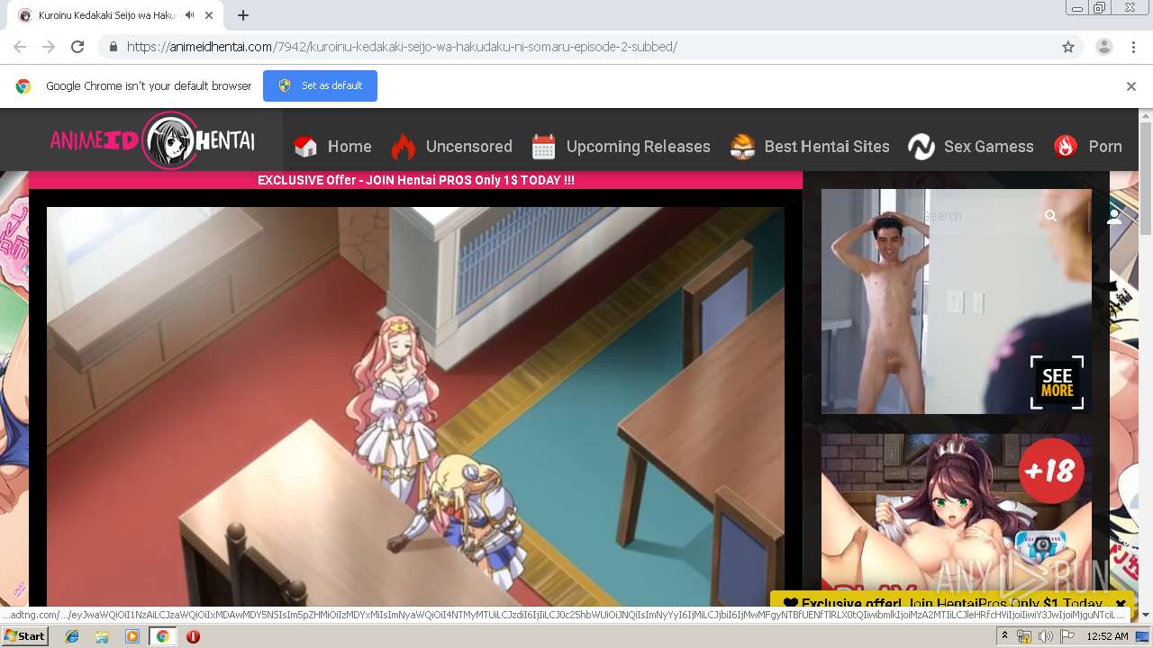
Task: Click the site logo in the header
Action: 152,141
